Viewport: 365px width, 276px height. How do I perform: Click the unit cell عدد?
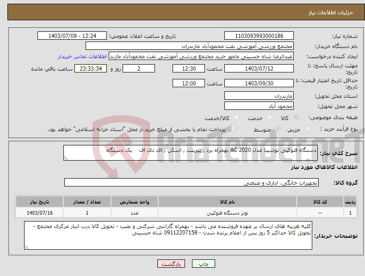[135, 213]
